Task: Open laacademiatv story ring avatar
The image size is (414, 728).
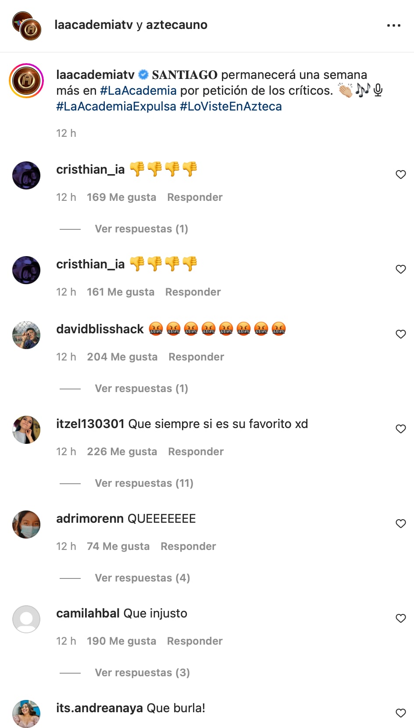Action: 26,81
